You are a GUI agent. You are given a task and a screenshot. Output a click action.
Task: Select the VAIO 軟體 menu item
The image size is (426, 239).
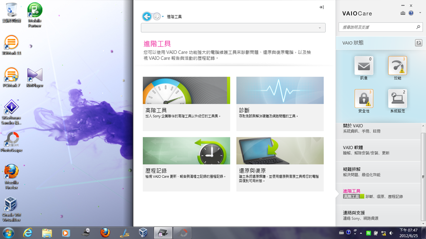378,150
